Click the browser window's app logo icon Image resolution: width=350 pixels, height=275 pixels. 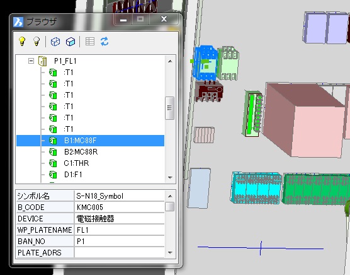point(18,22)
